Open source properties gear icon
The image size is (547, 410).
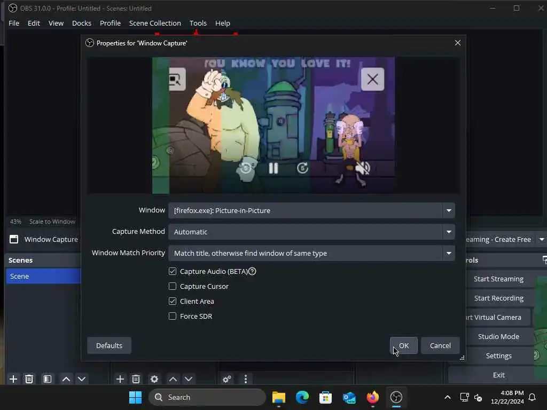[154, 379]
